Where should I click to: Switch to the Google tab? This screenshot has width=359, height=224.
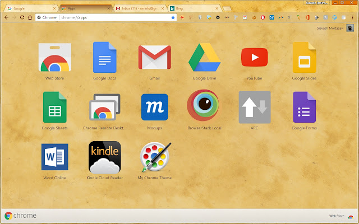(31, 8)
